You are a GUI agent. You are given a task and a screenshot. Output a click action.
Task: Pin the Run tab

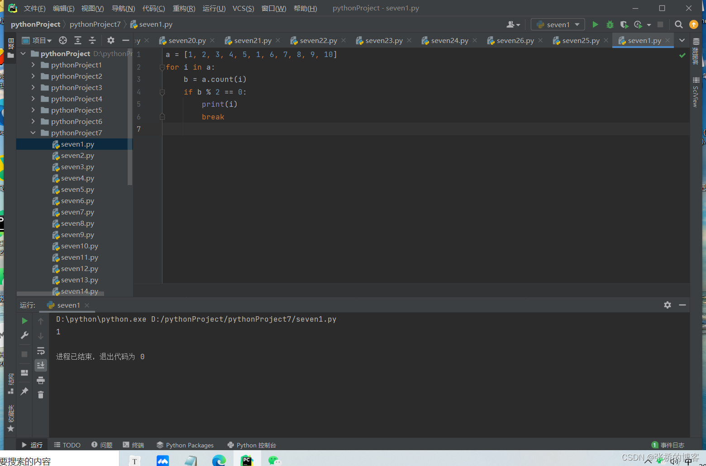(24, 391)
